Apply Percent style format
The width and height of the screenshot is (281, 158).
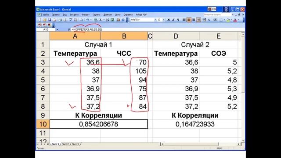coord(209,20)
